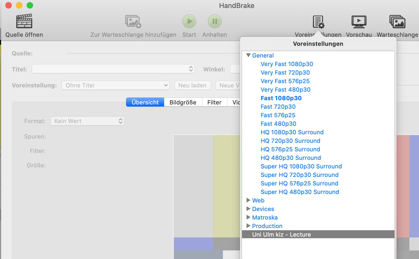Select Super HQ 1080p30 Surround preset
This screenshot has width=419, height=259.
pos(301,166)
